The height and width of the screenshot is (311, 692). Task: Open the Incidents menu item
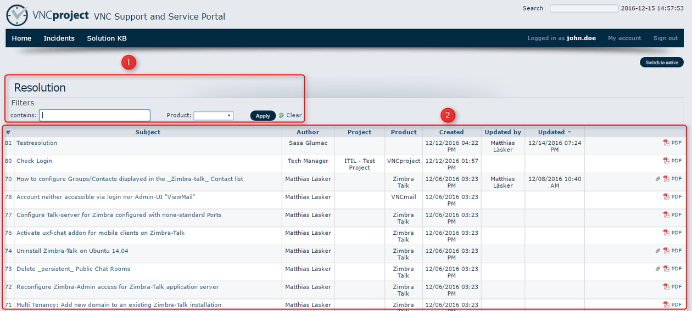pos(59,38)
